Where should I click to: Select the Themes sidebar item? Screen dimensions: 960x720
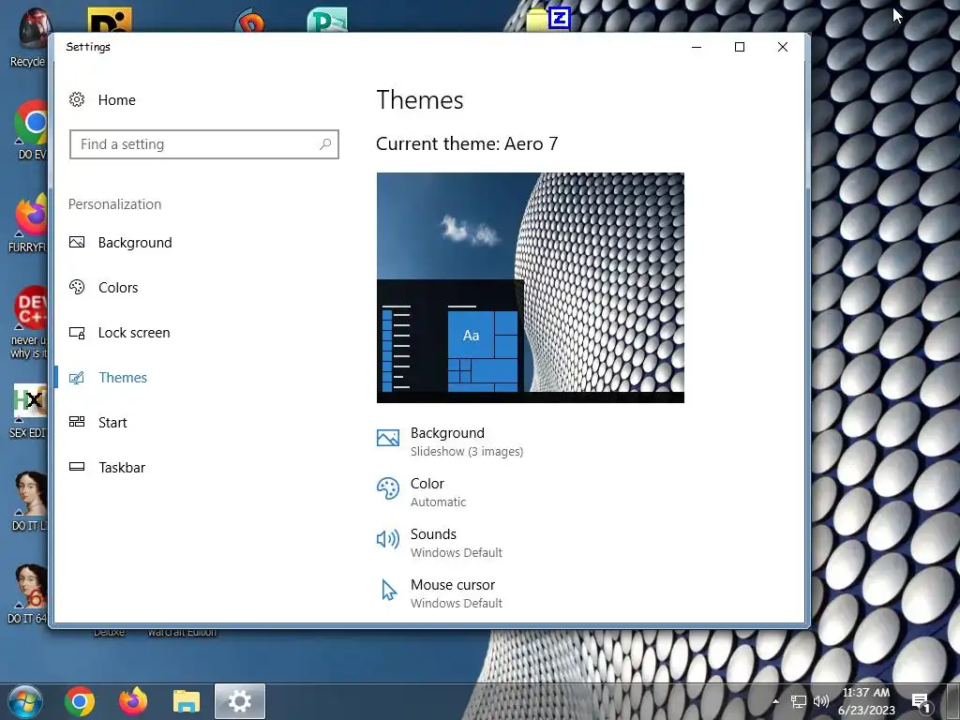(x=123, y=378)
